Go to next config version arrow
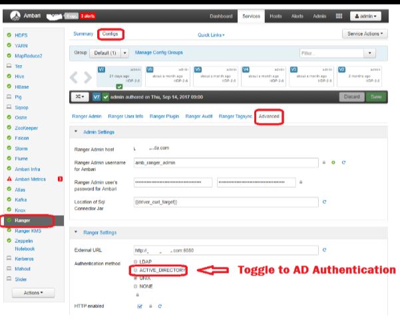The height and width of the screenshot is (320, 400). coord(88,77)
